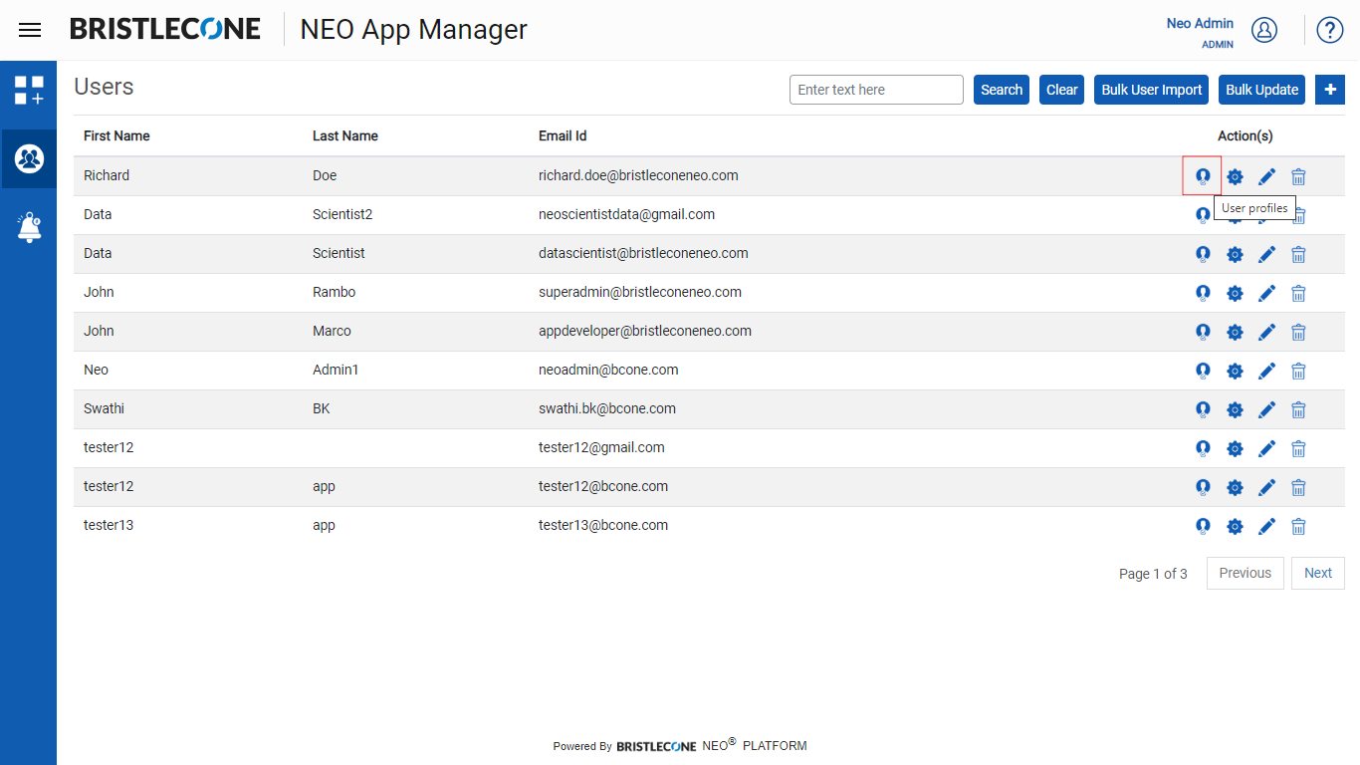
Task: Open user profiles for Neo Admin1
Action: [1203, 371]
